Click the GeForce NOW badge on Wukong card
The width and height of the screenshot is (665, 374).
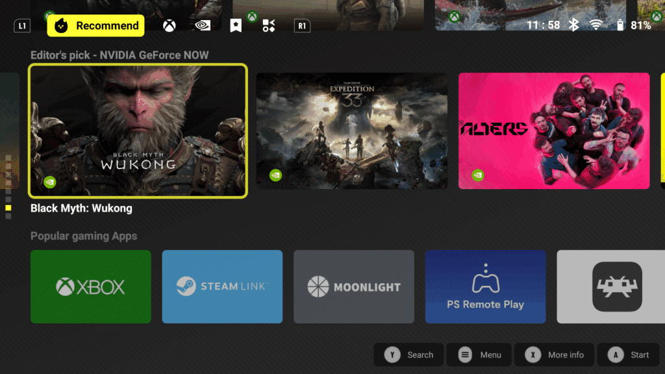pos(49,182)
